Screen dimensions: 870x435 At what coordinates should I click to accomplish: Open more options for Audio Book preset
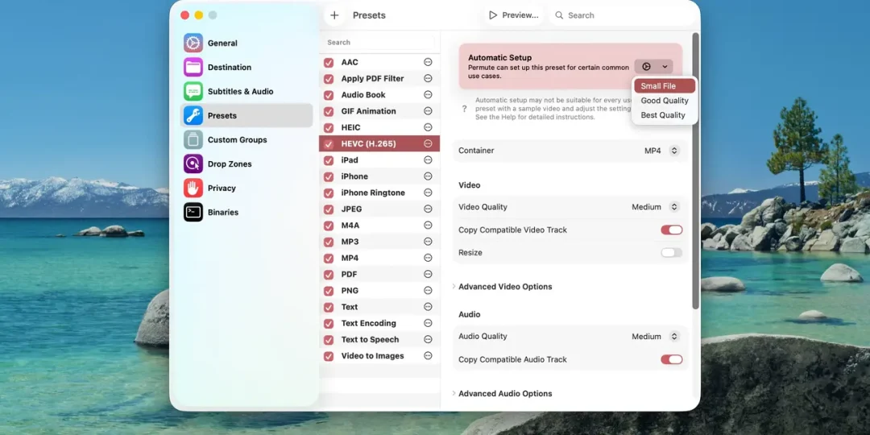point(428,95)
